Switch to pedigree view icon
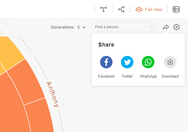The width and height of the screenshot is (188, 132). point(121,9)
